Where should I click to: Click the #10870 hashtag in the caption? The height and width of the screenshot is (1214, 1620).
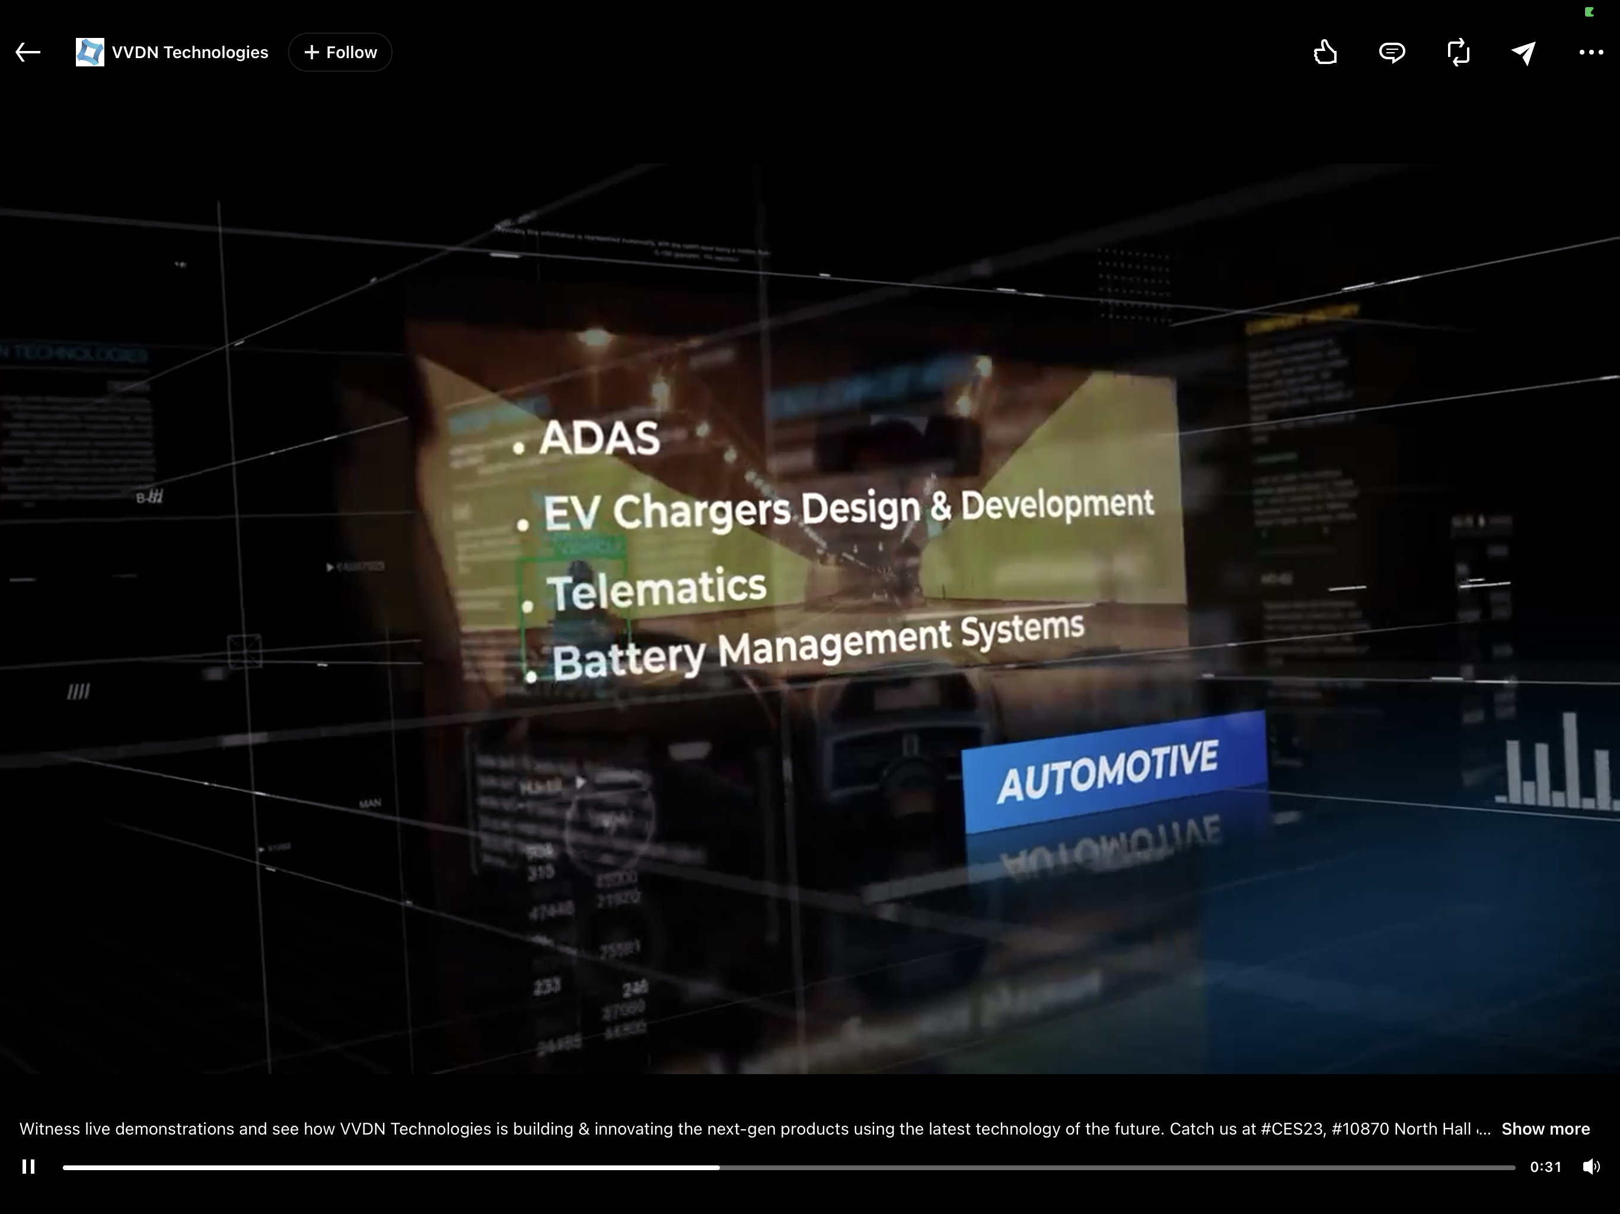tap(1360, 1128)
